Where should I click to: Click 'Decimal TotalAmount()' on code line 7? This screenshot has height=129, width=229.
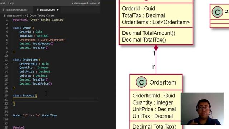tap(36, 44)
